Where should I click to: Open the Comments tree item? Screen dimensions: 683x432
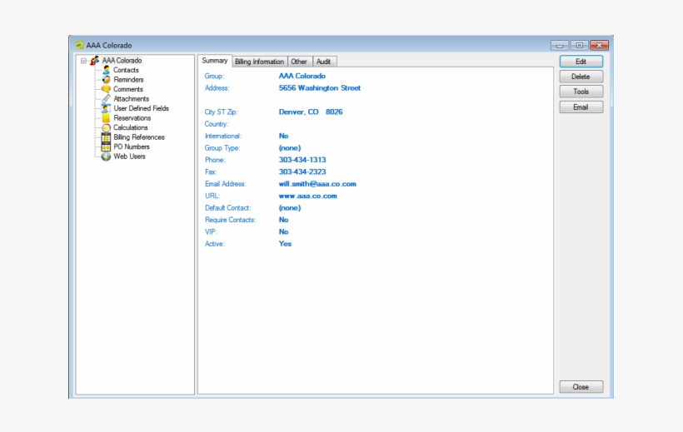click(x=128, y=89)
